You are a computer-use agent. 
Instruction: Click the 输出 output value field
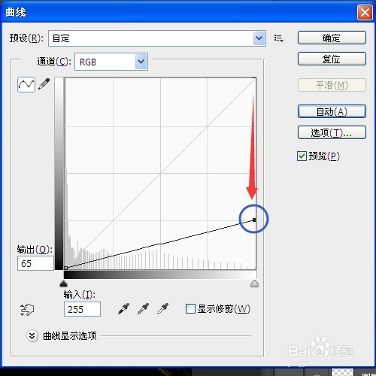[35, 263]
